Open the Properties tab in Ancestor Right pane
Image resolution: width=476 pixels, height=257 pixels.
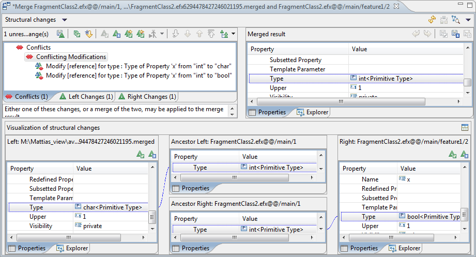pyautogui.click(x=191, y=248)
